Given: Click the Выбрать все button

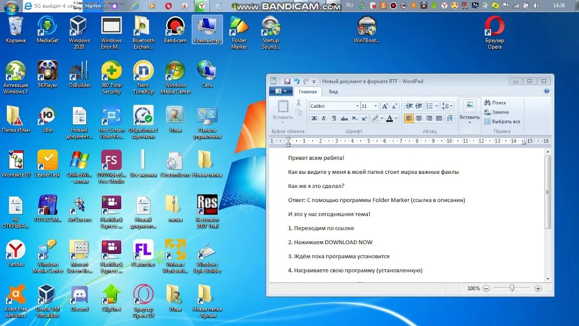Looking at the screenshot, I should pyautogui.click(x=502, y=121).
